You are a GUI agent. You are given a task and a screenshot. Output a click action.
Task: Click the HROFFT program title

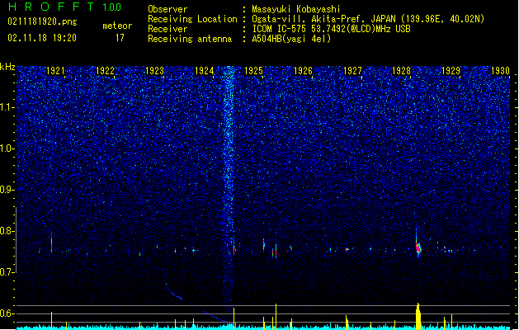tap(52, 7)
